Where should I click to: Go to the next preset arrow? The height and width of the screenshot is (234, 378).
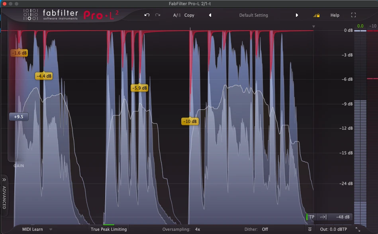pos(297,15)
